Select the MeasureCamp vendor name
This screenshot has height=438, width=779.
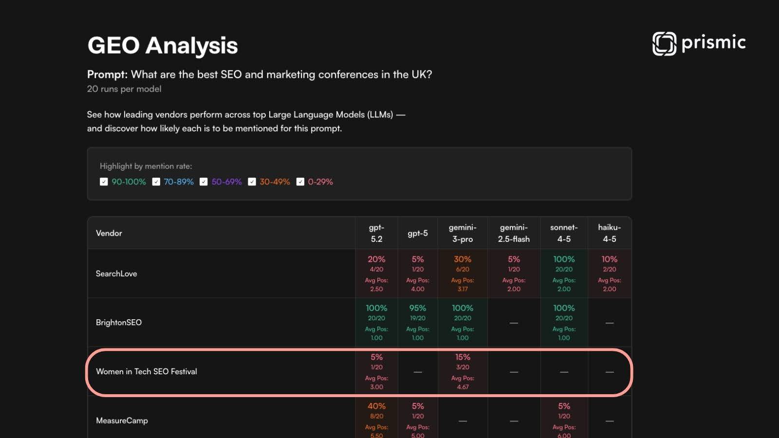tap(123, 420)
